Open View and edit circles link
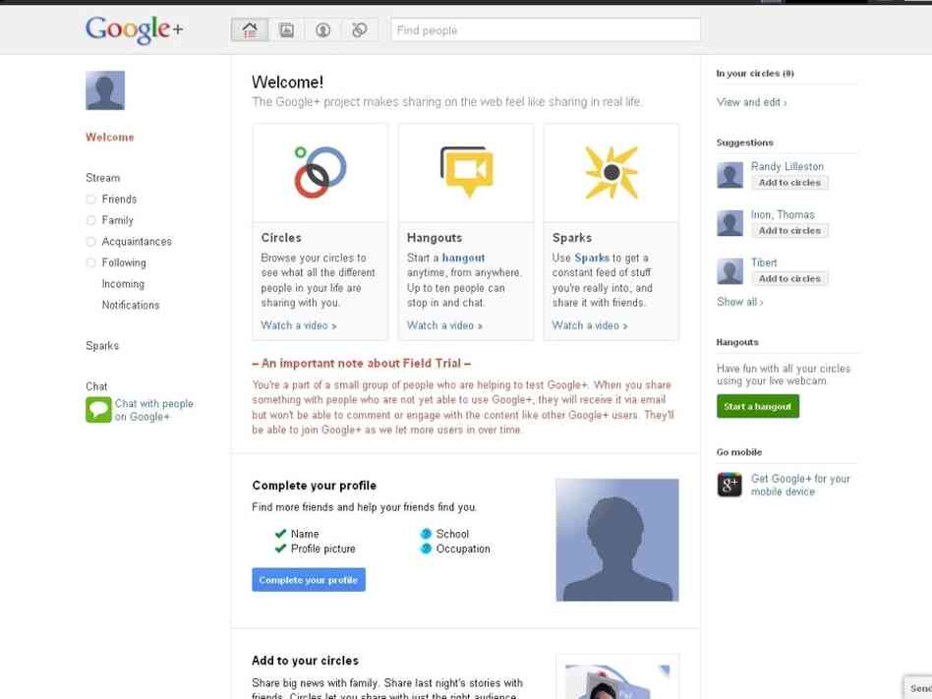932x699 pixels. click(x=751, y=102)
